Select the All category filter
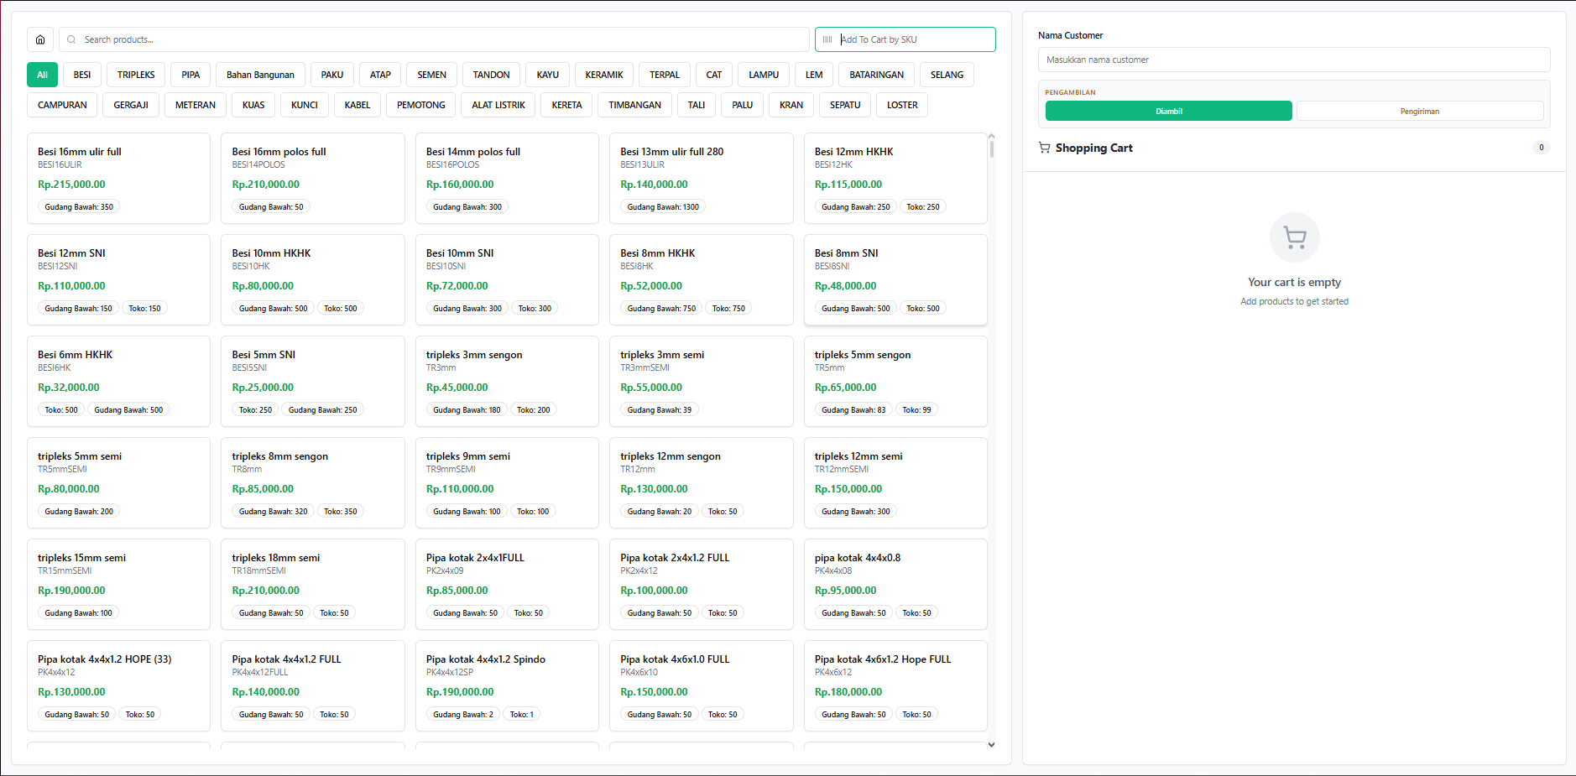The width and height of the screenshot is (1576, 776). click(x=42, y=75)
